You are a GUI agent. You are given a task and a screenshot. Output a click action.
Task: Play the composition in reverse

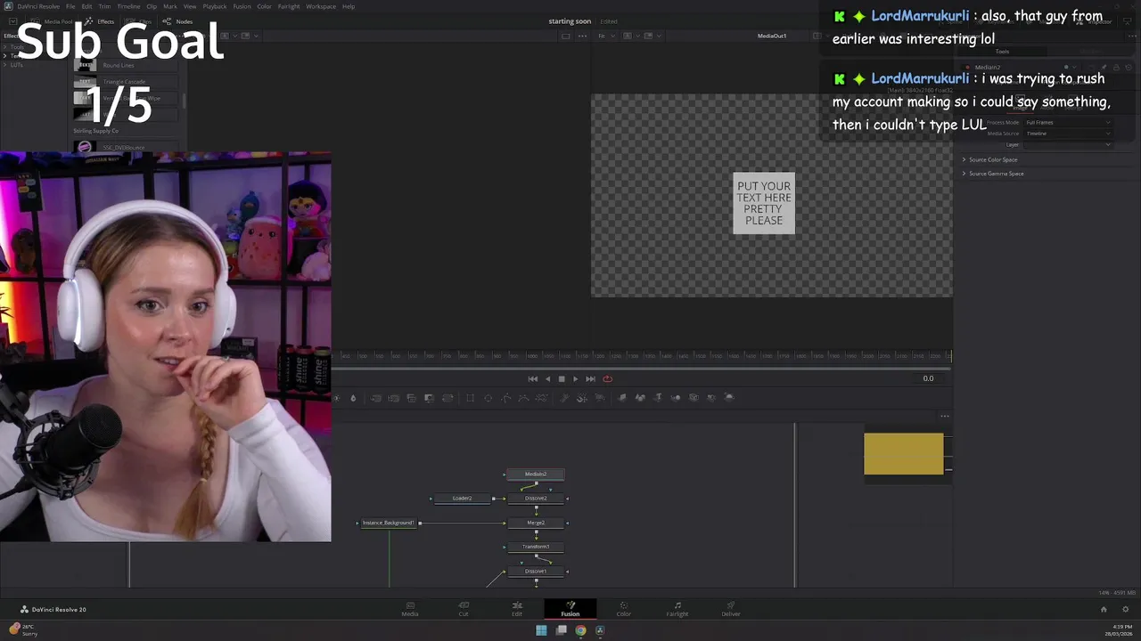pyautogui.click(x=547, y=378)
